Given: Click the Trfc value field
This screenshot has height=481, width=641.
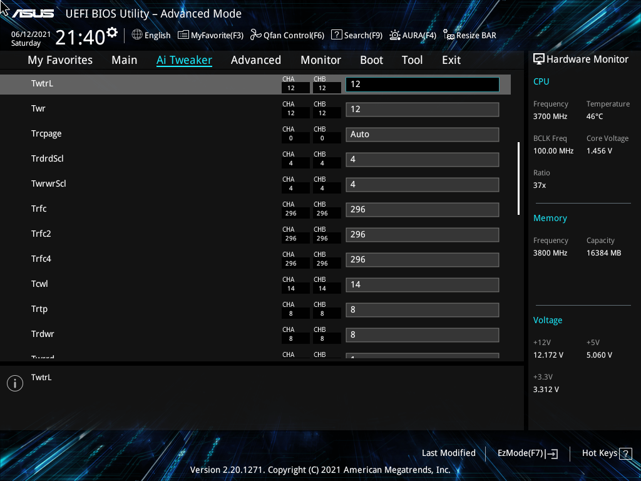Looking at the screenshot, I should click(x=423, y=209).
